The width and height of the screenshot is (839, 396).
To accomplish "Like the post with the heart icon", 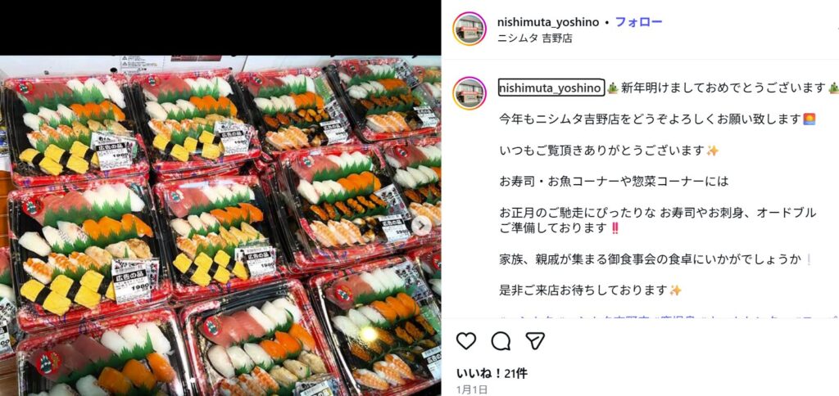I will click(466, 340).
